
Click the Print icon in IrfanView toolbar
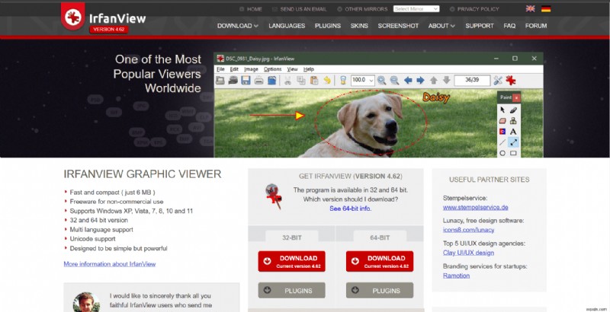258,81
